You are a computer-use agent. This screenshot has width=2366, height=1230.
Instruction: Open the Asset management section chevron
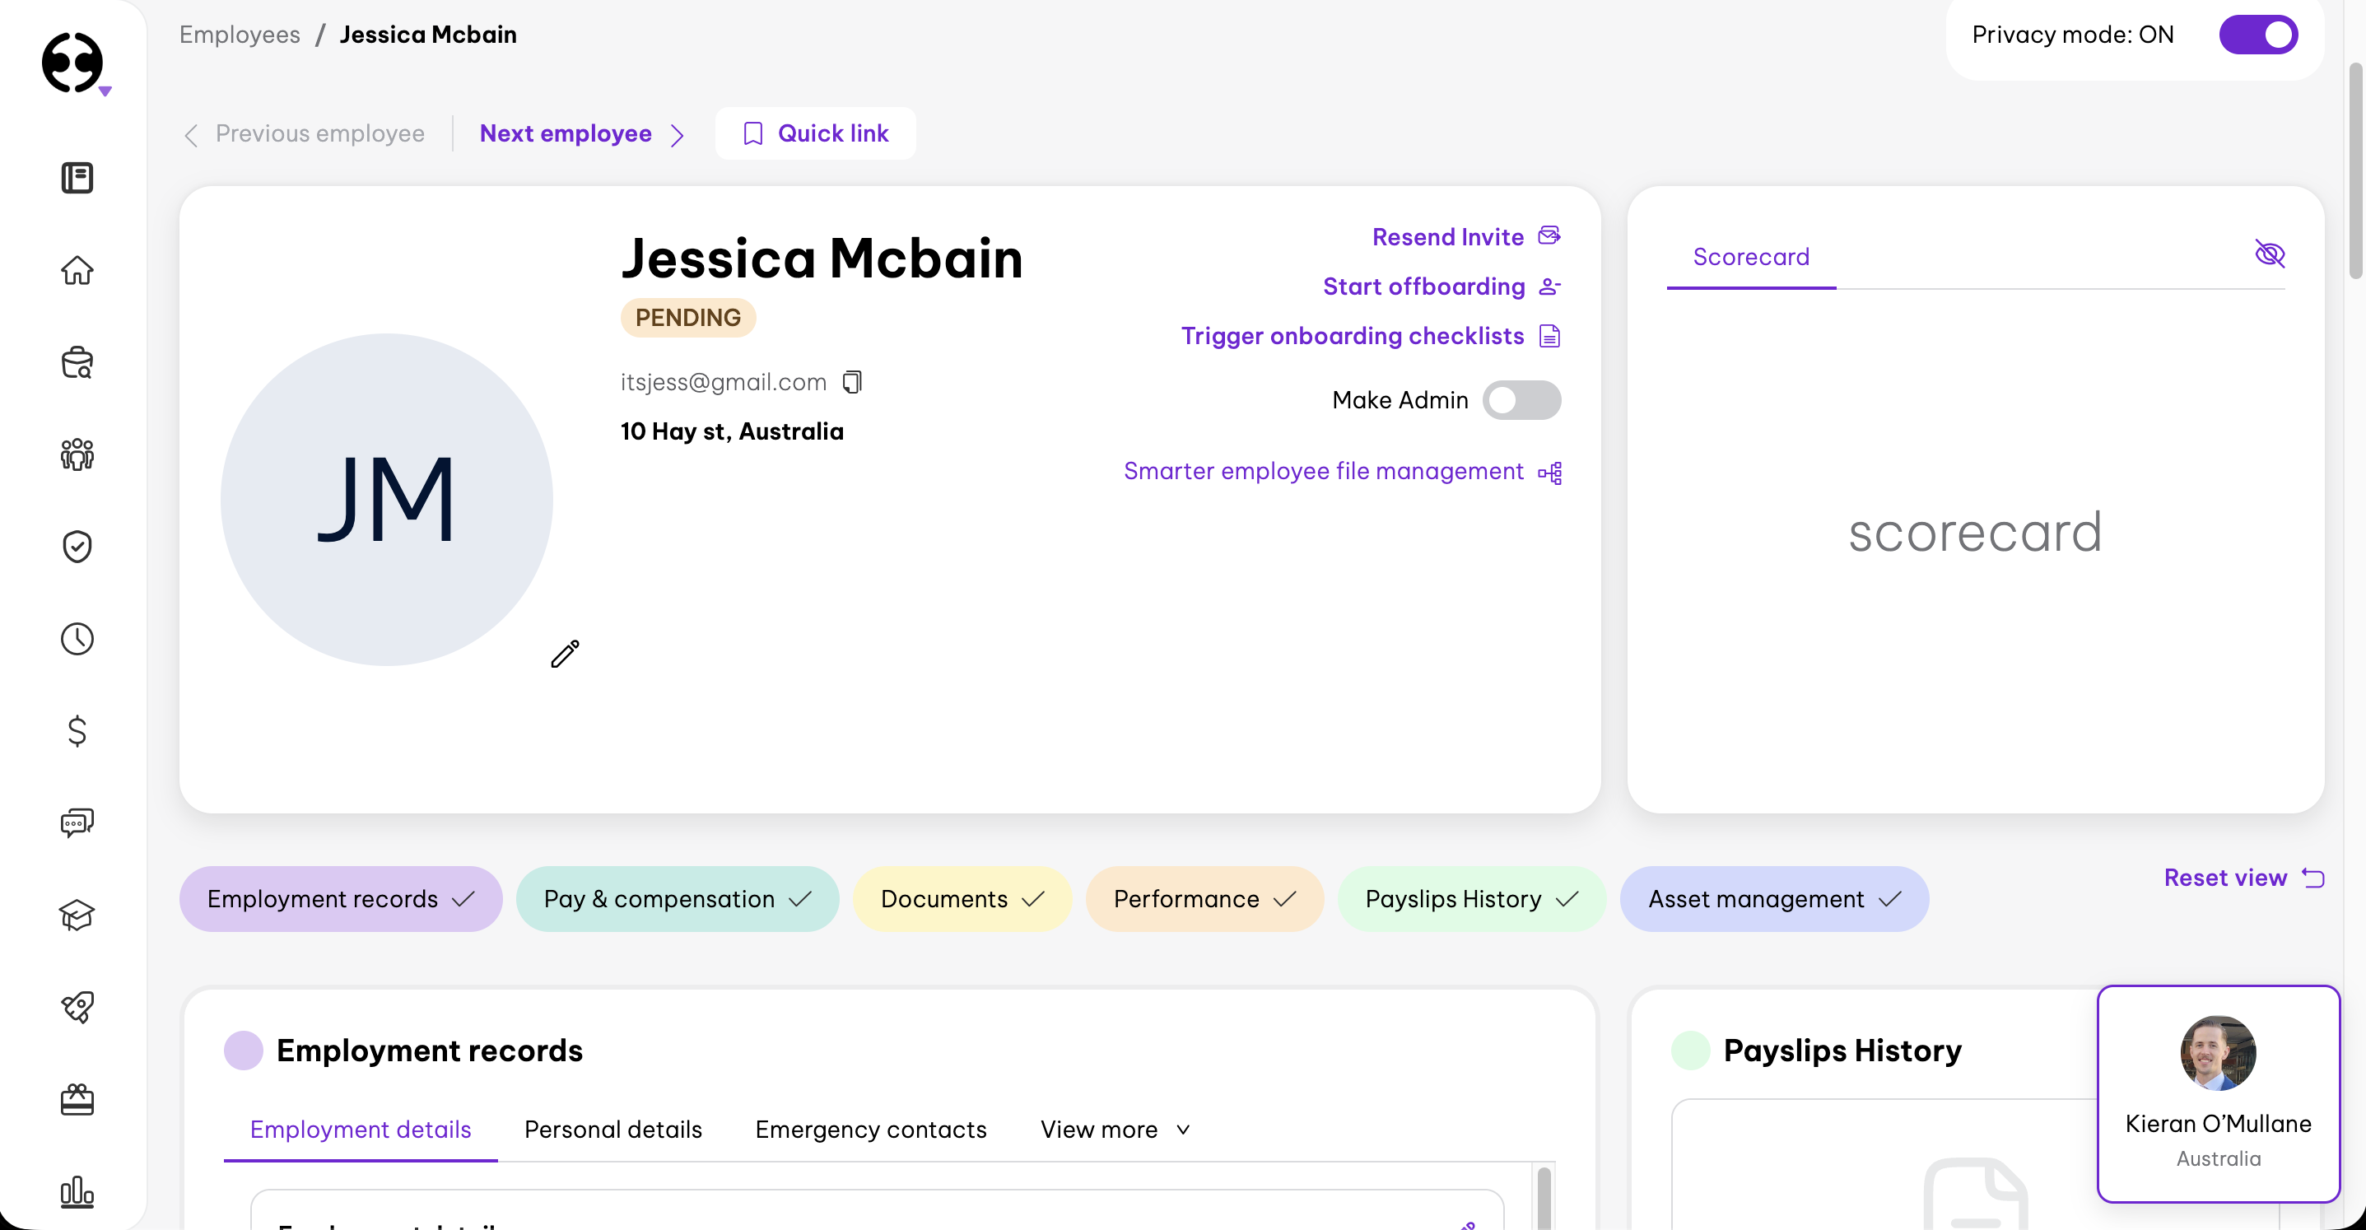click(x=1892, y=899)
